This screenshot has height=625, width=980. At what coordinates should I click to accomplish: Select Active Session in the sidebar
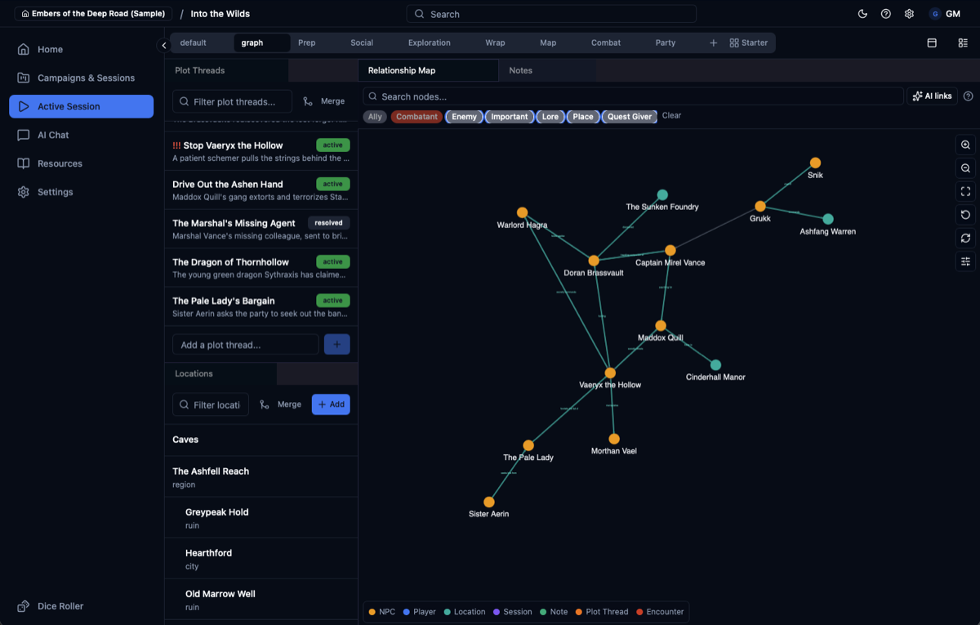pos(81,106)
